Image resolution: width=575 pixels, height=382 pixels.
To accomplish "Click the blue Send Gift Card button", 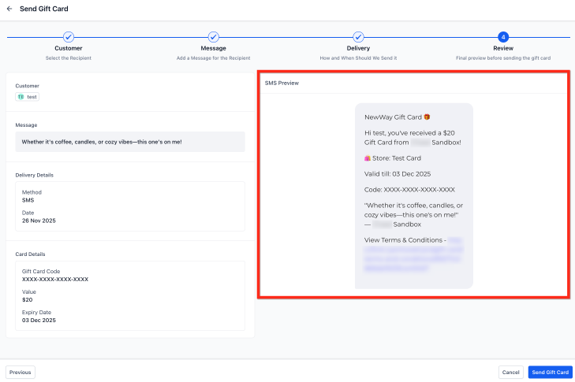I will pos(550,372).
